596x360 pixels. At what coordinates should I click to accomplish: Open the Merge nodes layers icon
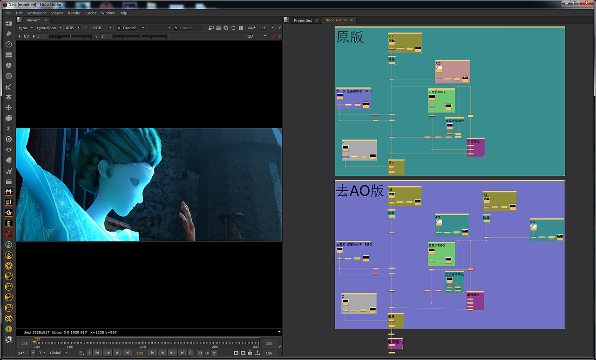[8, 97]
